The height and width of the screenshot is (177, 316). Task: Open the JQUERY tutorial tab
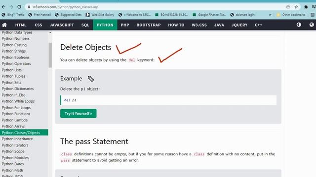(239, 25)
